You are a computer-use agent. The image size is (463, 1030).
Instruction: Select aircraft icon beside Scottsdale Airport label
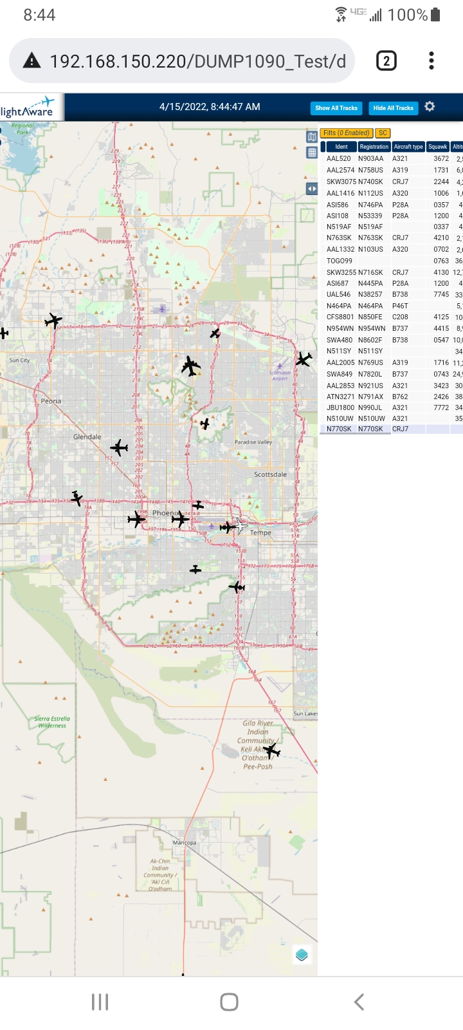click(304, 359)
